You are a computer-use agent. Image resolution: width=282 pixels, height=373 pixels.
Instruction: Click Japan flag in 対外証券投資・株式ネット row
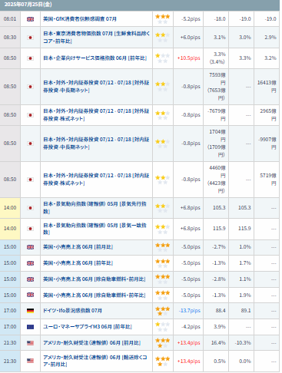pyautogui.click(x=30, y=115)
